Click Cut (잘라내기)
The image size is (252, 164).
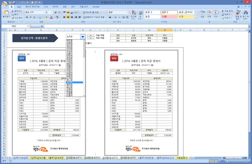pos(17,11)
